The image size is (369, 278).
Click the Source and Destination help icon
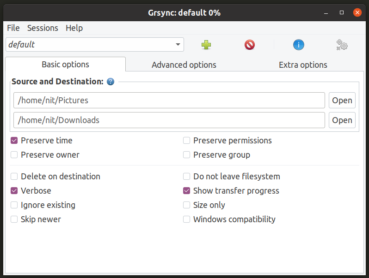[111, 82]
